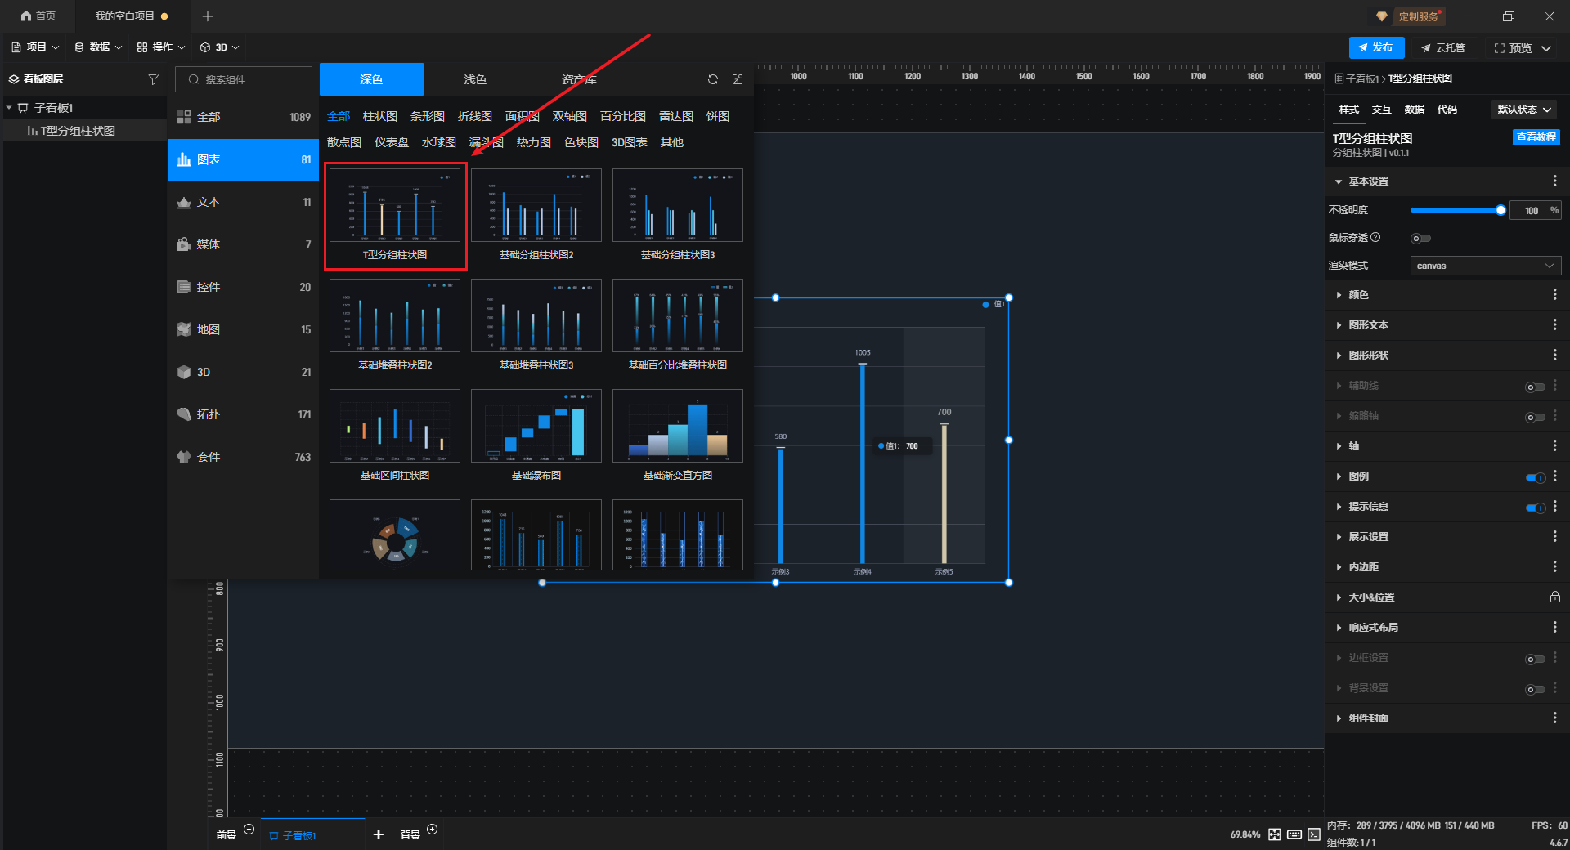The width and height of the screenshot is (1570, 850).
Task: Expand the 颜色 settings section
Action: [x=1358, y=295]
